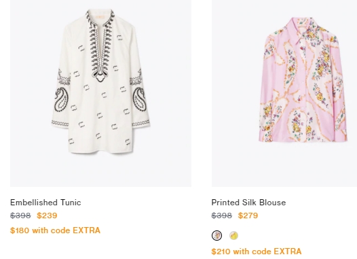Click the tunic's bottom hem

[x=100, y=150]
